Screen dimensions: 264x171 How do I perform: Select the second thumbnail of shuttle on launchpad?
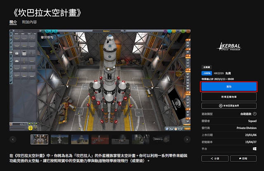pyautogui.click(x=59, y=139)
